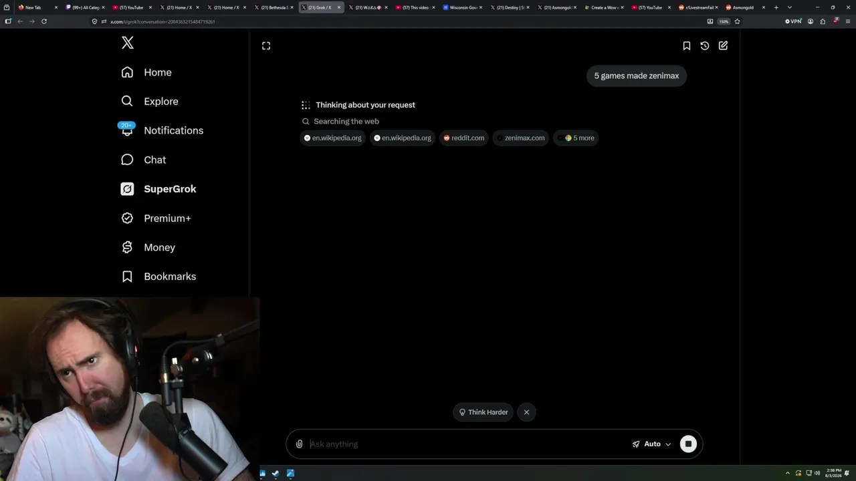
Task: Go to X home via the X logo
Action: (x=128, y=43)
